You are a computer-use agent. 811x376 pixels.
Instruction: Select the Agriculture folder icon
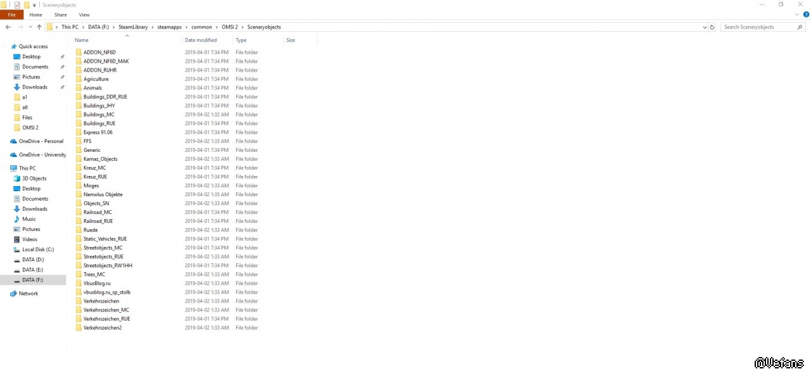(x=79, y=79)
